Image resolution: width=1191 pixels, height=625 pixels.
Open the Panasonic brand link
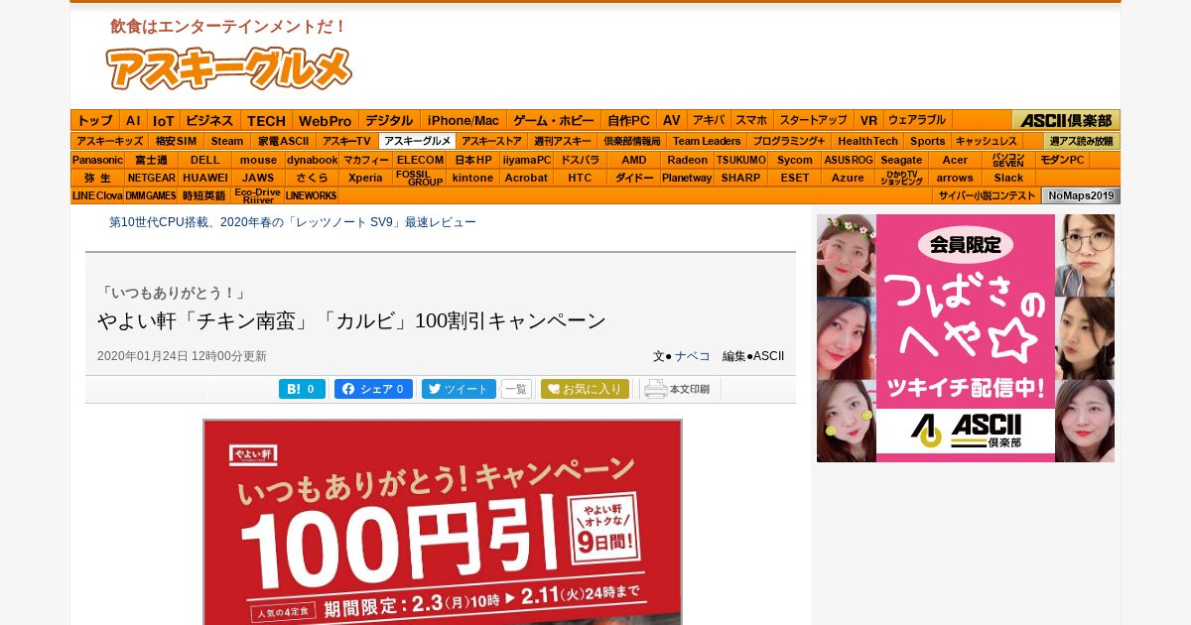click(x=97, y=160)
